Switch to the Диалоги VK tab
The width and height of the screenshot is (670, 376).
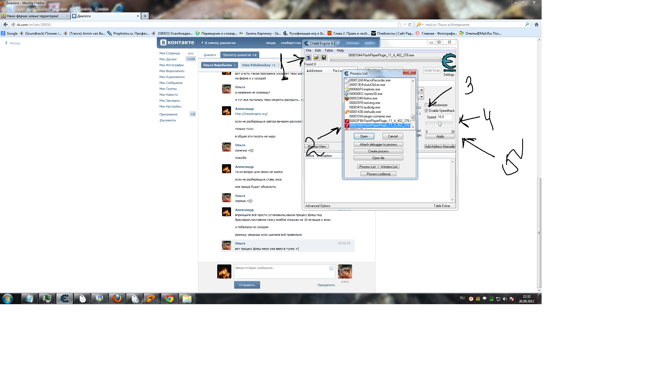[x=106, y=16]
